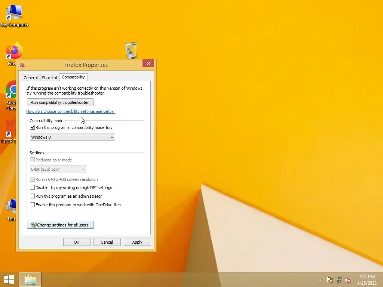Open the Action Center flag icon
The image size is (383, 287).
pos(330,280)
